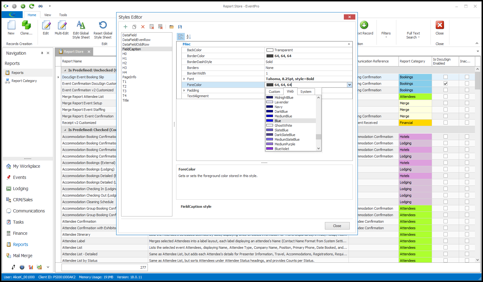Image resolution: width=483 pixels, height=282 pixels.
Task: Click the copy style icon in Styles Editor
Action: (x=134, y=27)
